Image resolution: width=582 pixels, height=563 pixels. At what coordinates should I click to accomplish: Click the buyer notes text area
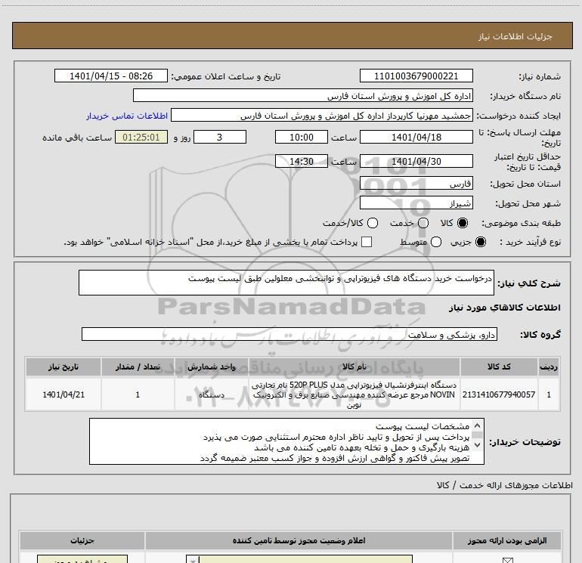pyautogui.click(x=286, y=441)
